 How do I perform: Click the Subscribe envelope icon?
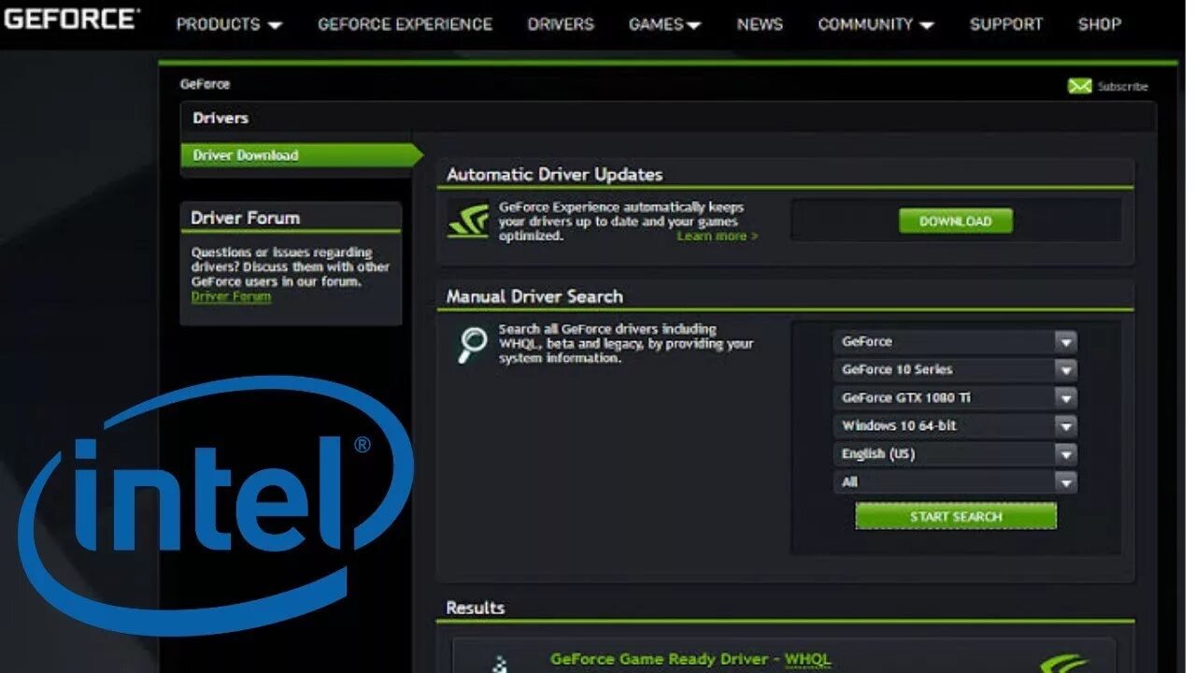(x=1080, y=86)
